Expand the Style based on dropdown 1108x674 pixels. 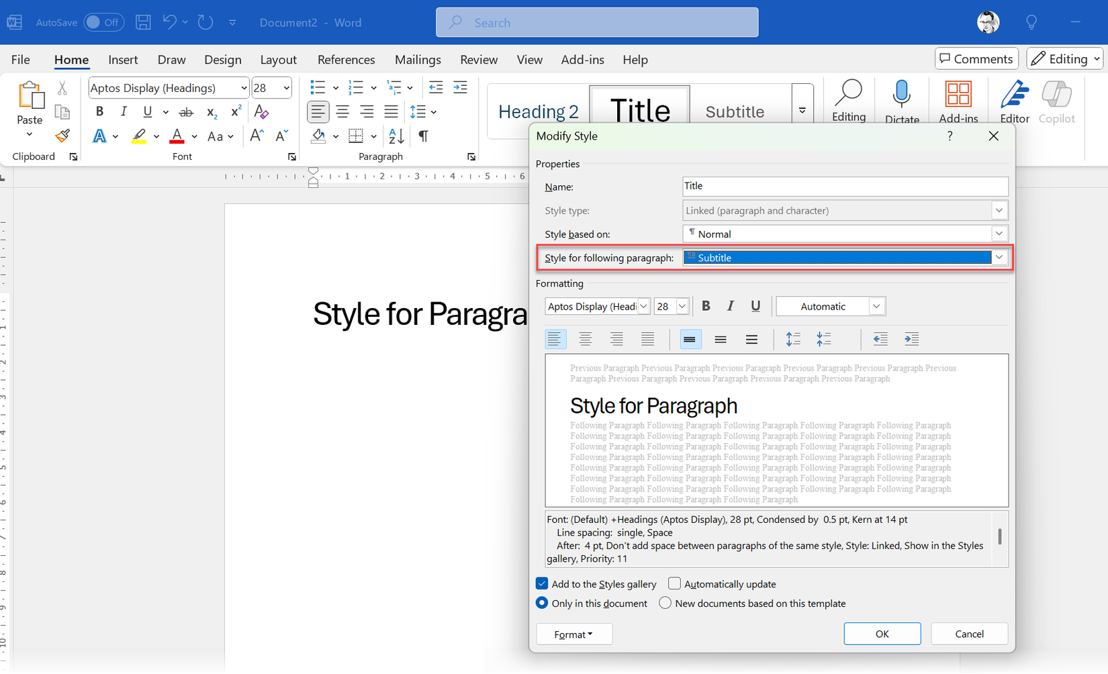[x=999, y=233]
